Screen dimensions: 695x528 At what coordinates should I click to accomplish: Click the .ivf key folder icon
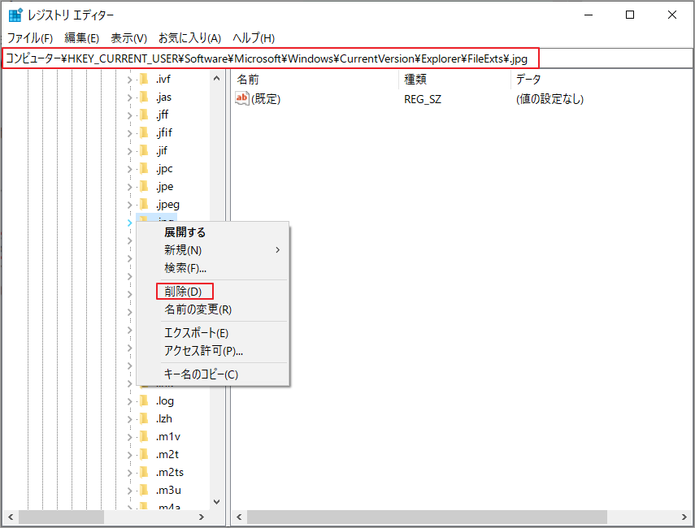[145, 78]
